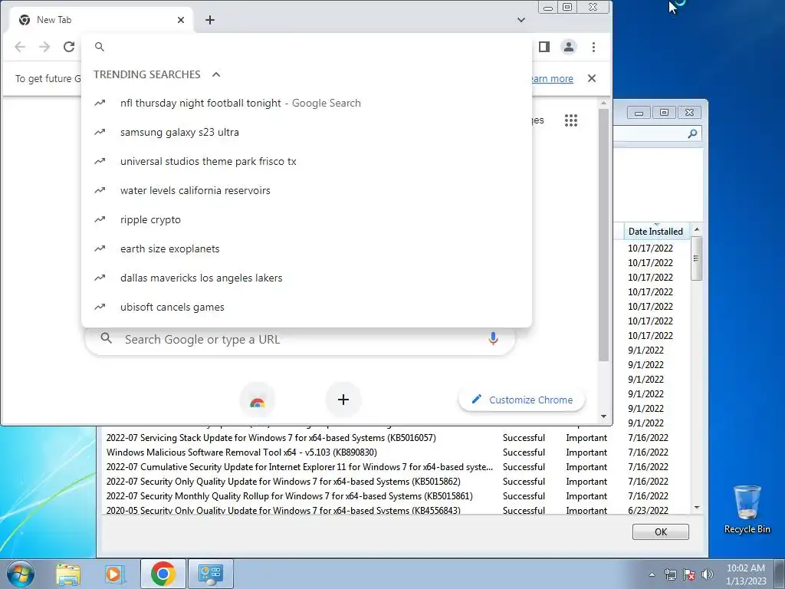Open Chrome three-dot menu

594,47
